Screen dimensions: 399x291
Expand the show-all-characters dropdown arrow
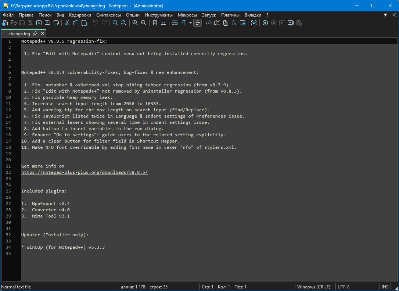point(190,23)
